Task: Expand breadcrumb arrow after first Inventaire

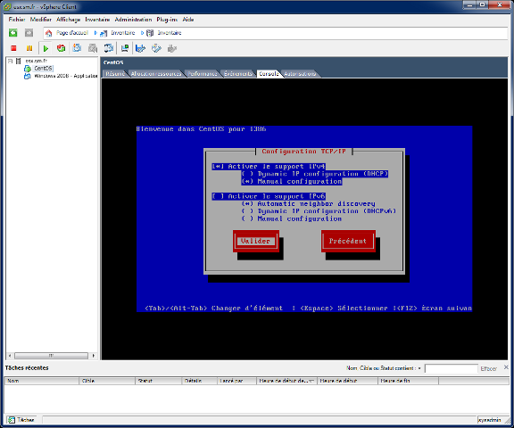Action: [142, 33]
